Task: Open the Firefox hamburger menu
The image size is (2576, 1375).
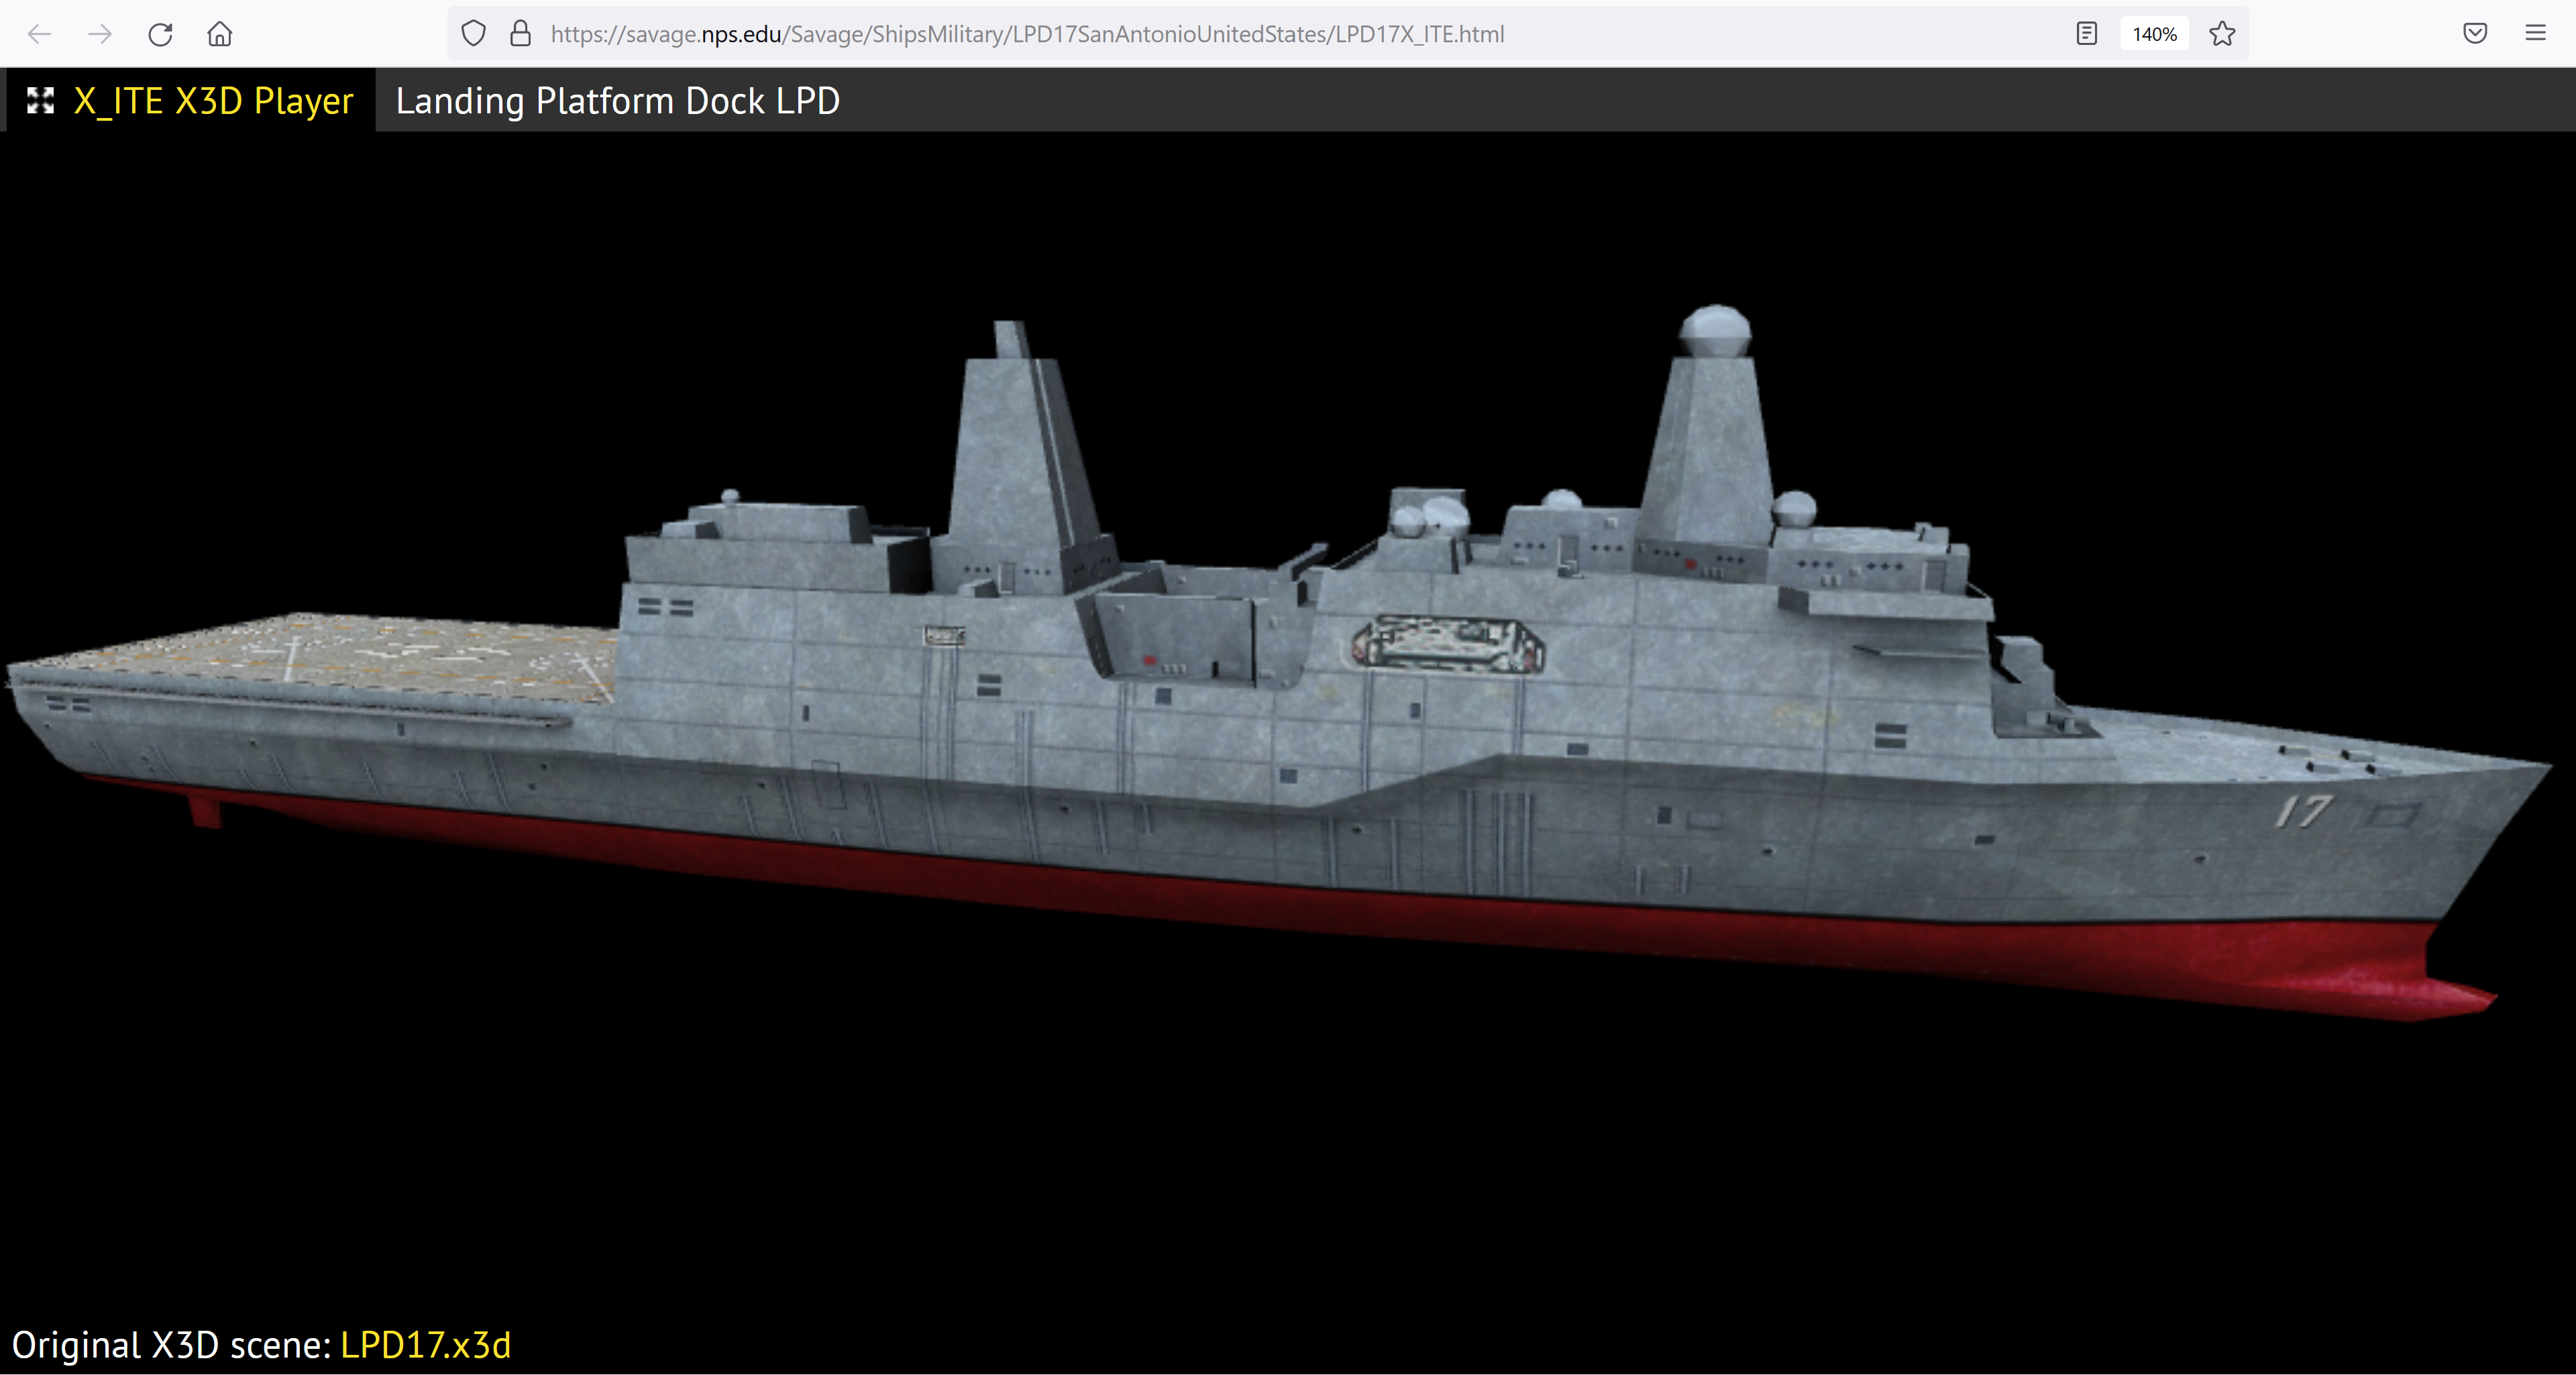Action: pyautogui.click(x=2535, y=34)
